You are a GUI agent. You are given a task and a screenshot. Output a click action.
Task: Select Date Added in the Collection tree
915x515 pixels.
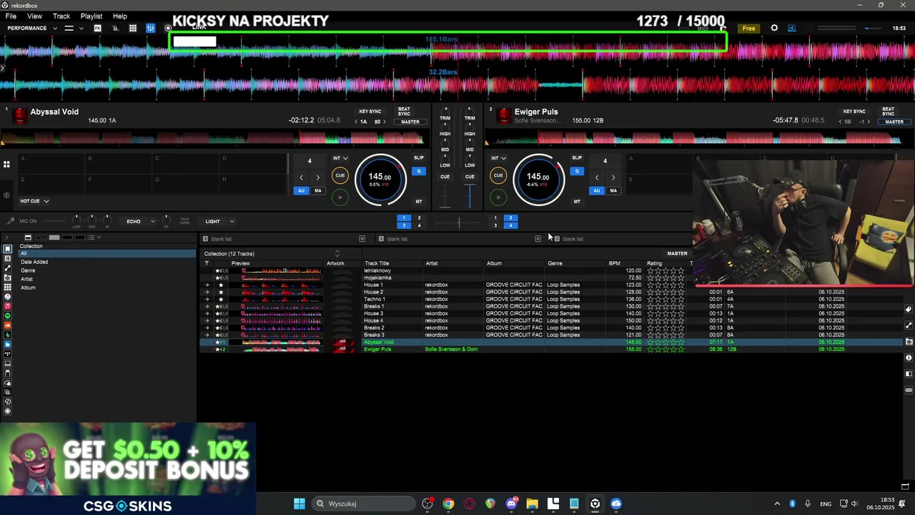(x=34, y=262)
